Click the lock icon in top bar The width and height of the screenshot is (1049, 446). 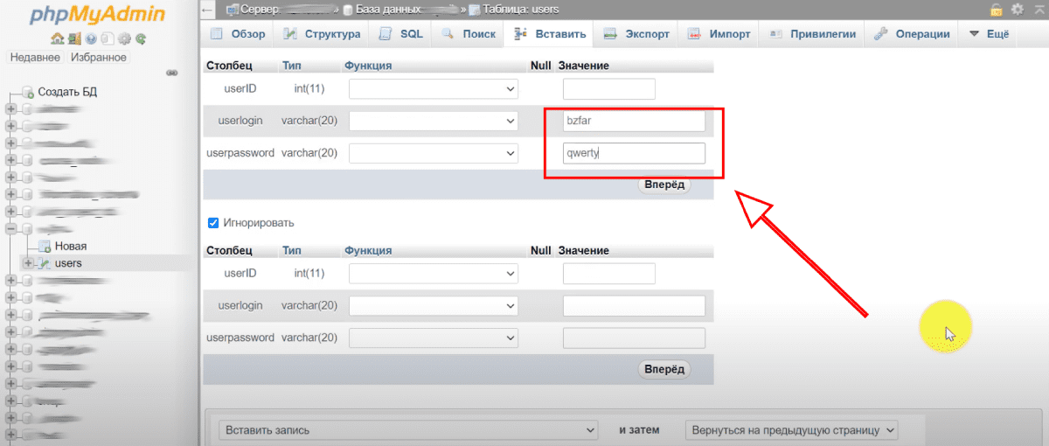(996, 10)
